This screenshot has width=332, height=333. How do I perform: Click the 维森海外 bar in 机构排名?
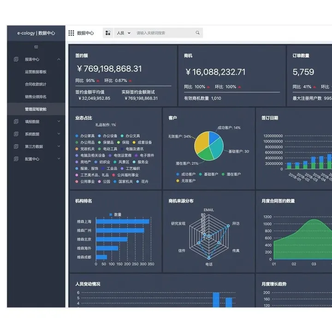coord(107,248)
